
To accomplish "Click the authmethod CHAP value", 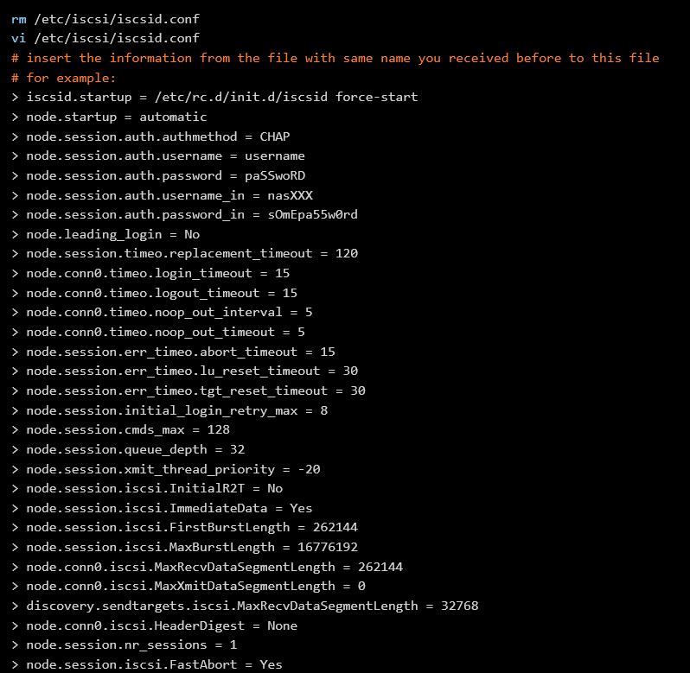I will coord(275,137).
